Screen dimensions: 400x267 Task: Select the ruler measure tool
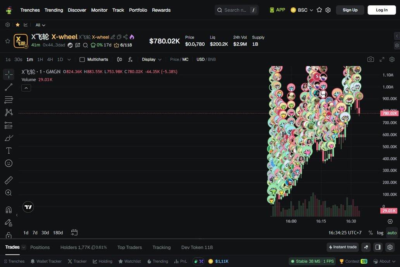tap(9, 180)
